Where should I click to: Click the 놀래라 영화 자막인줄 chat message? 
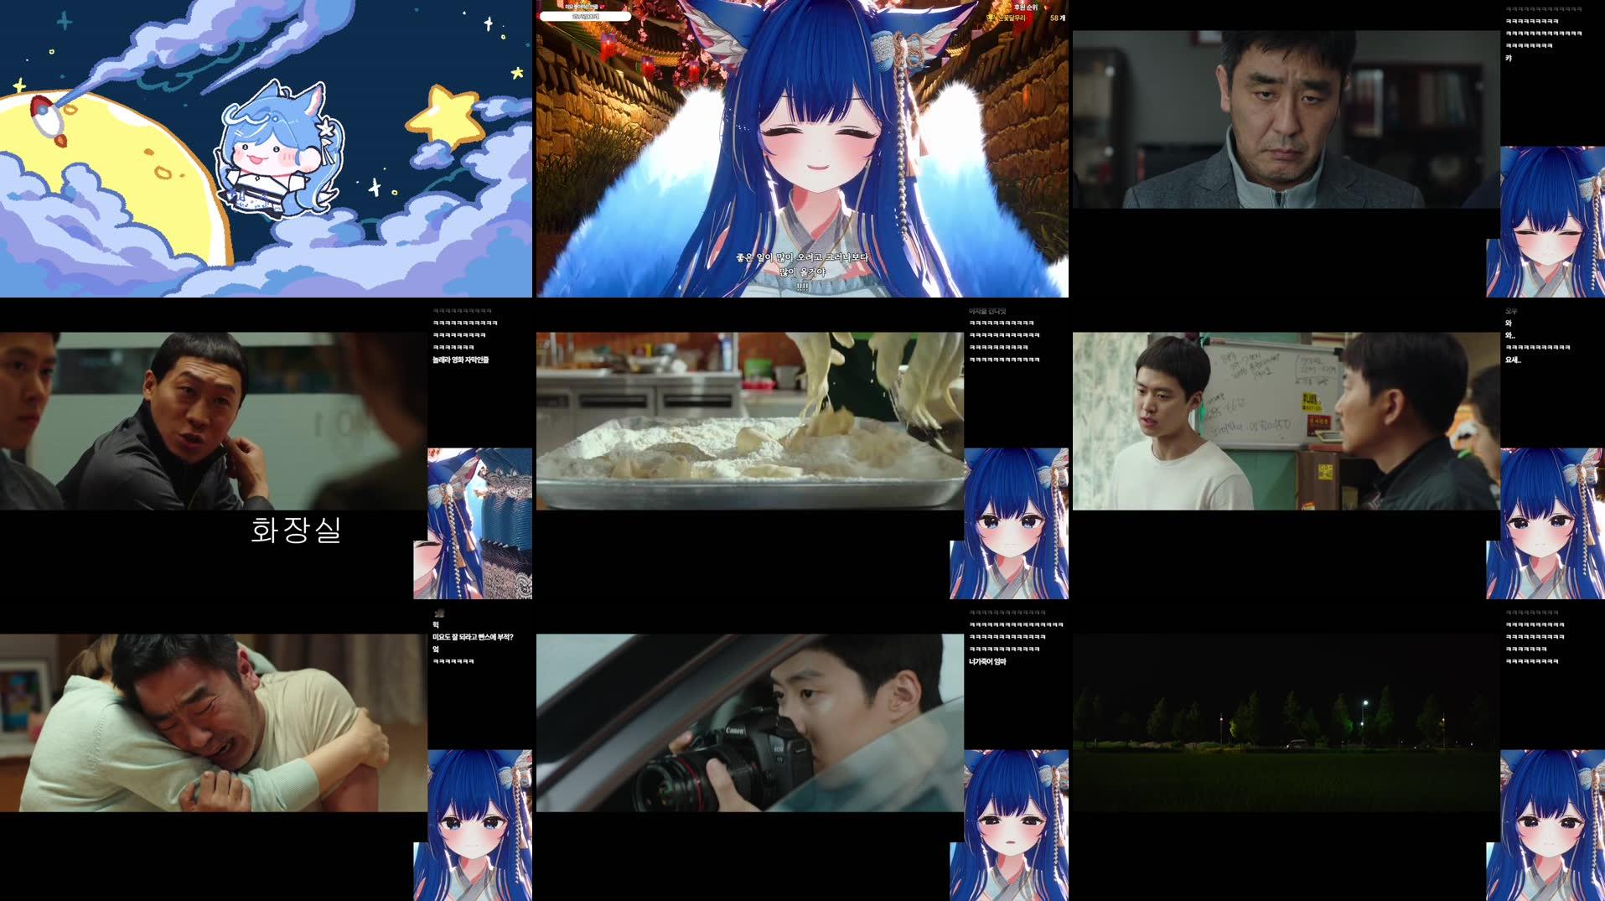[460, 360]
